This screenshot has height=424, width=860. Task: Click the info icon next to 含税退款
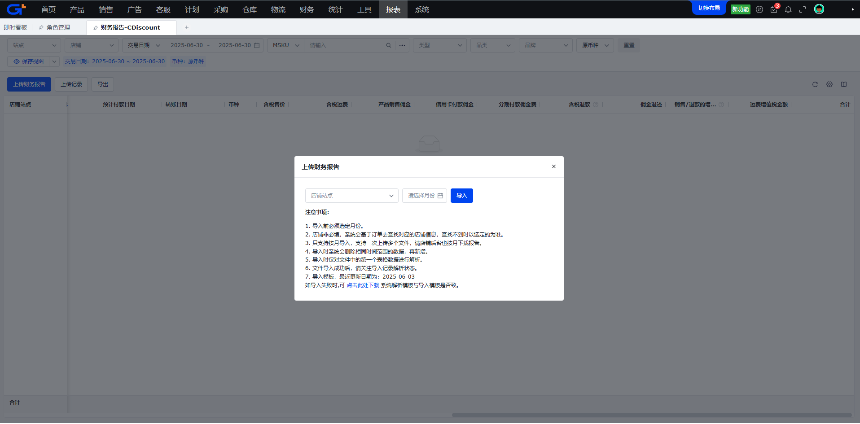596,105
